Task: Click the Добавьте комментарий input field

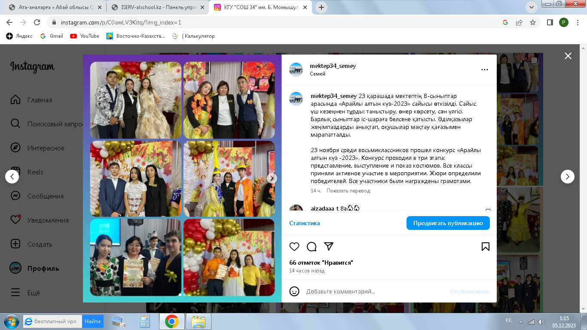Action: [x=374, y=291]
